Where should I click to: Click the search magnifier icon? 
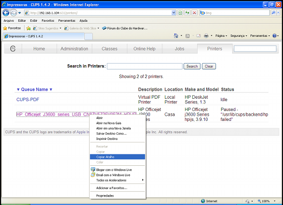click(274, 13)
